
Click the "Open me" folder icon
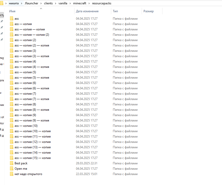12,169
